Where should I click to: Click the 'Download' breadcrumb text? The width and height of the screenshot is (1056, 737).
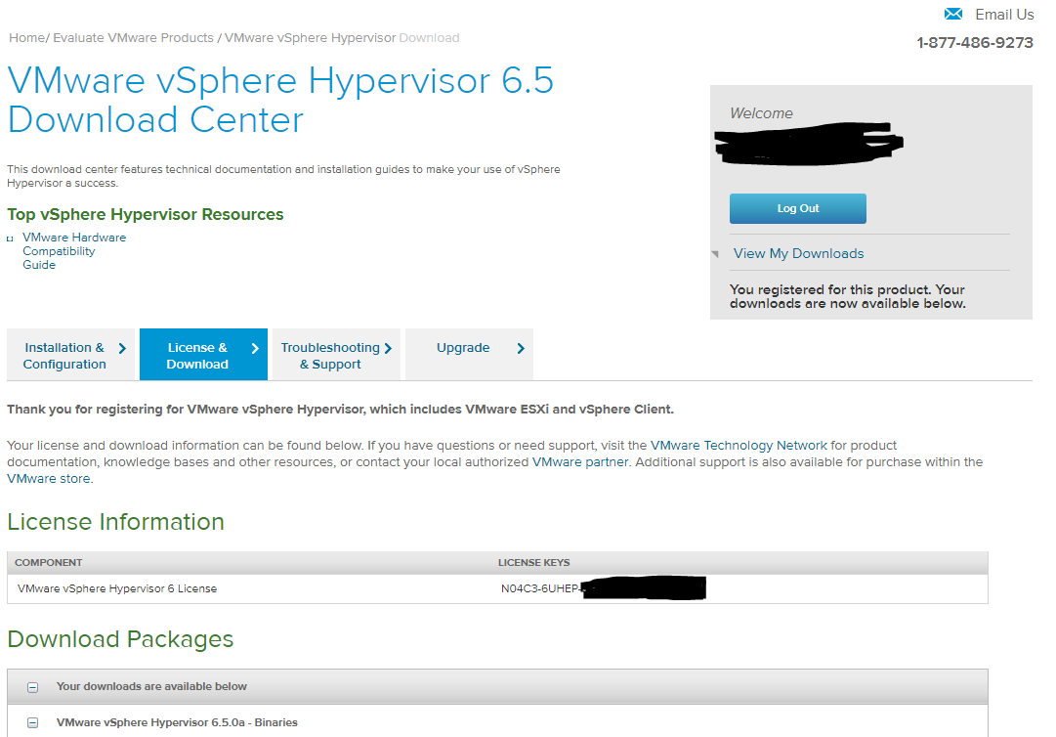(429, 38)
